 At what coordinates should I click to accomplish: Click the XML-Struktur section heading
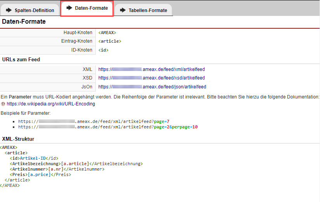[x=18, y=139]
